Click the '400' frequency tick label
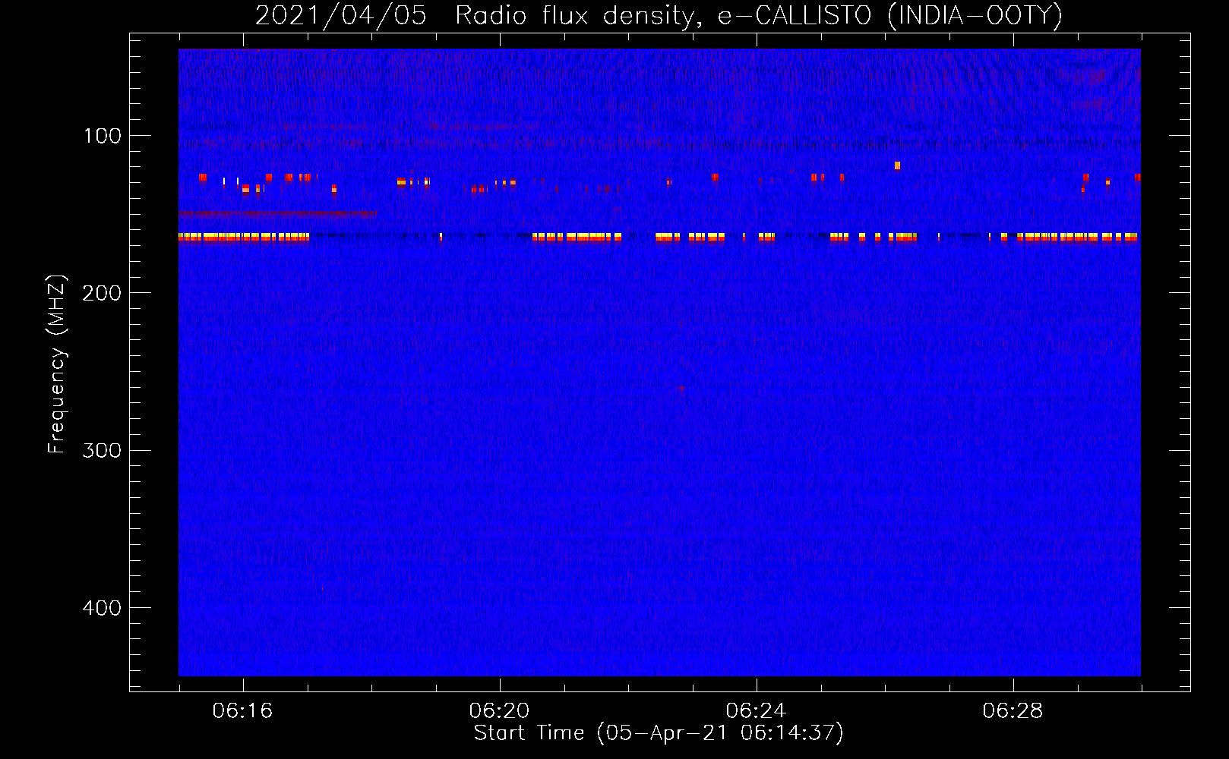Image resolution: width=1229 pixels, height=759 pixels. (103, 608)
